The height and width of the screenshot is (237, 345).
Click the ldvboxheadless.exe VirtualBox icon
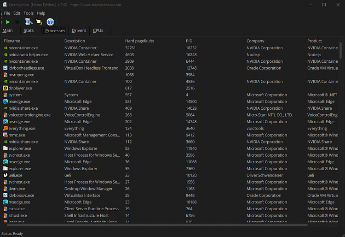point(5,68)
